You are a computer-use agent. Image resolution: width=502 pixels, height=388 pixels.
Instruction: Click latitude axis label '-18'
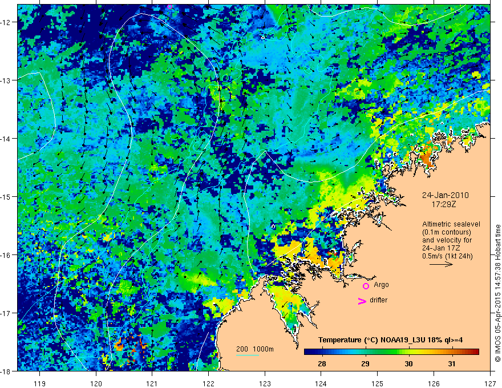pyautogui.click(x=6, y=371)
